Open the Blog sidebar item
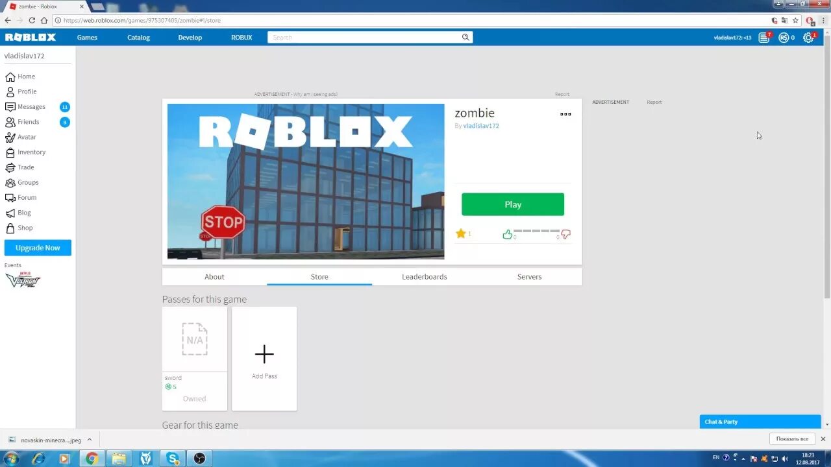This screenshot has height=467, width=831. 18,213
